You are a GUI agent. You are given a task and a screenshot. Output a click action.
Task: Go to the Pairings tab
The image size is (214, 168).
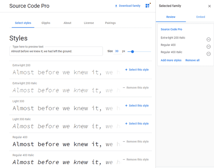click(110, 23)
